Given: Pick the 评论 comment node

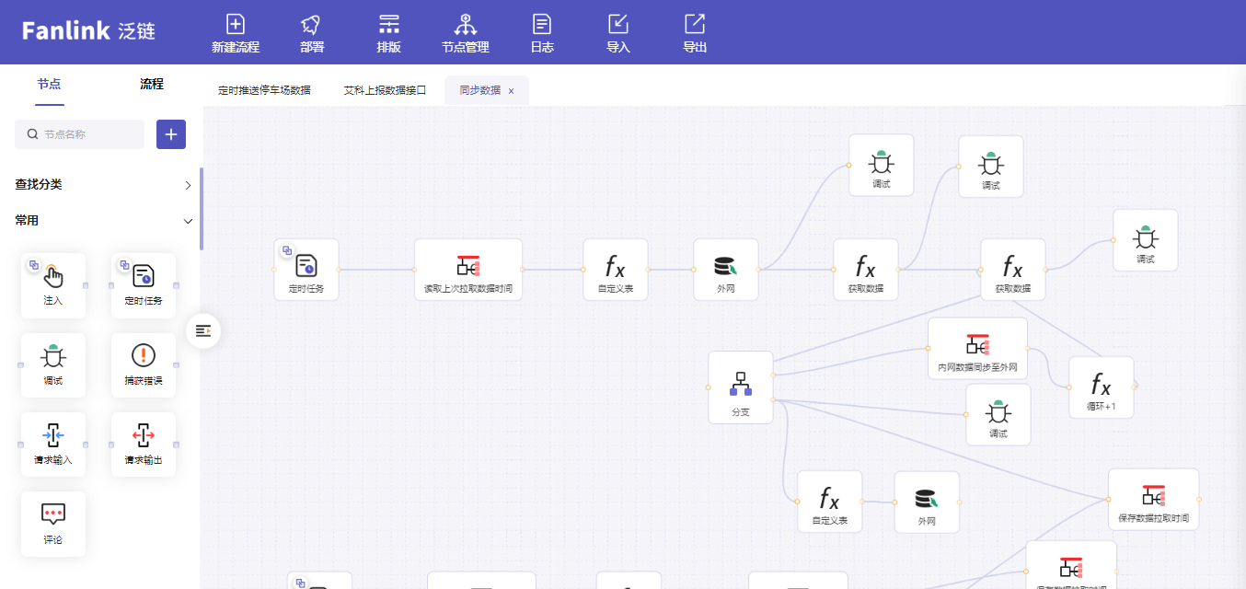Looking at the screenshot, I should tap(52, 523).
